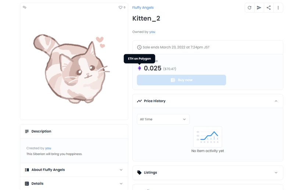Collapse the Price History section
The width and height of the screenshot is (294, 190).
(x=276, y=101)
